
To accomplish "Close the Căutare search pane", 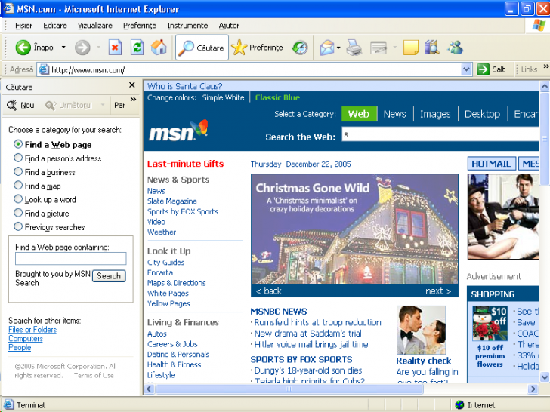I will click(132, 85).
